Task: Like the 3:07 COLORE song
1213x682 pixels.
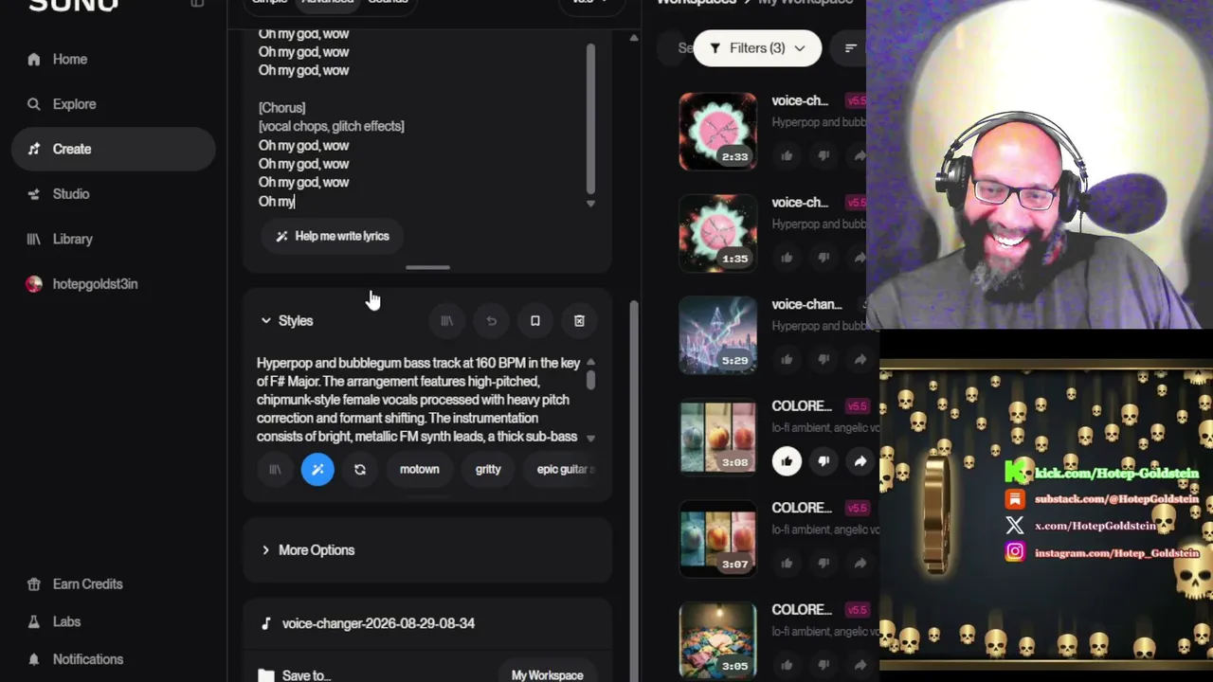Action: 787,564
